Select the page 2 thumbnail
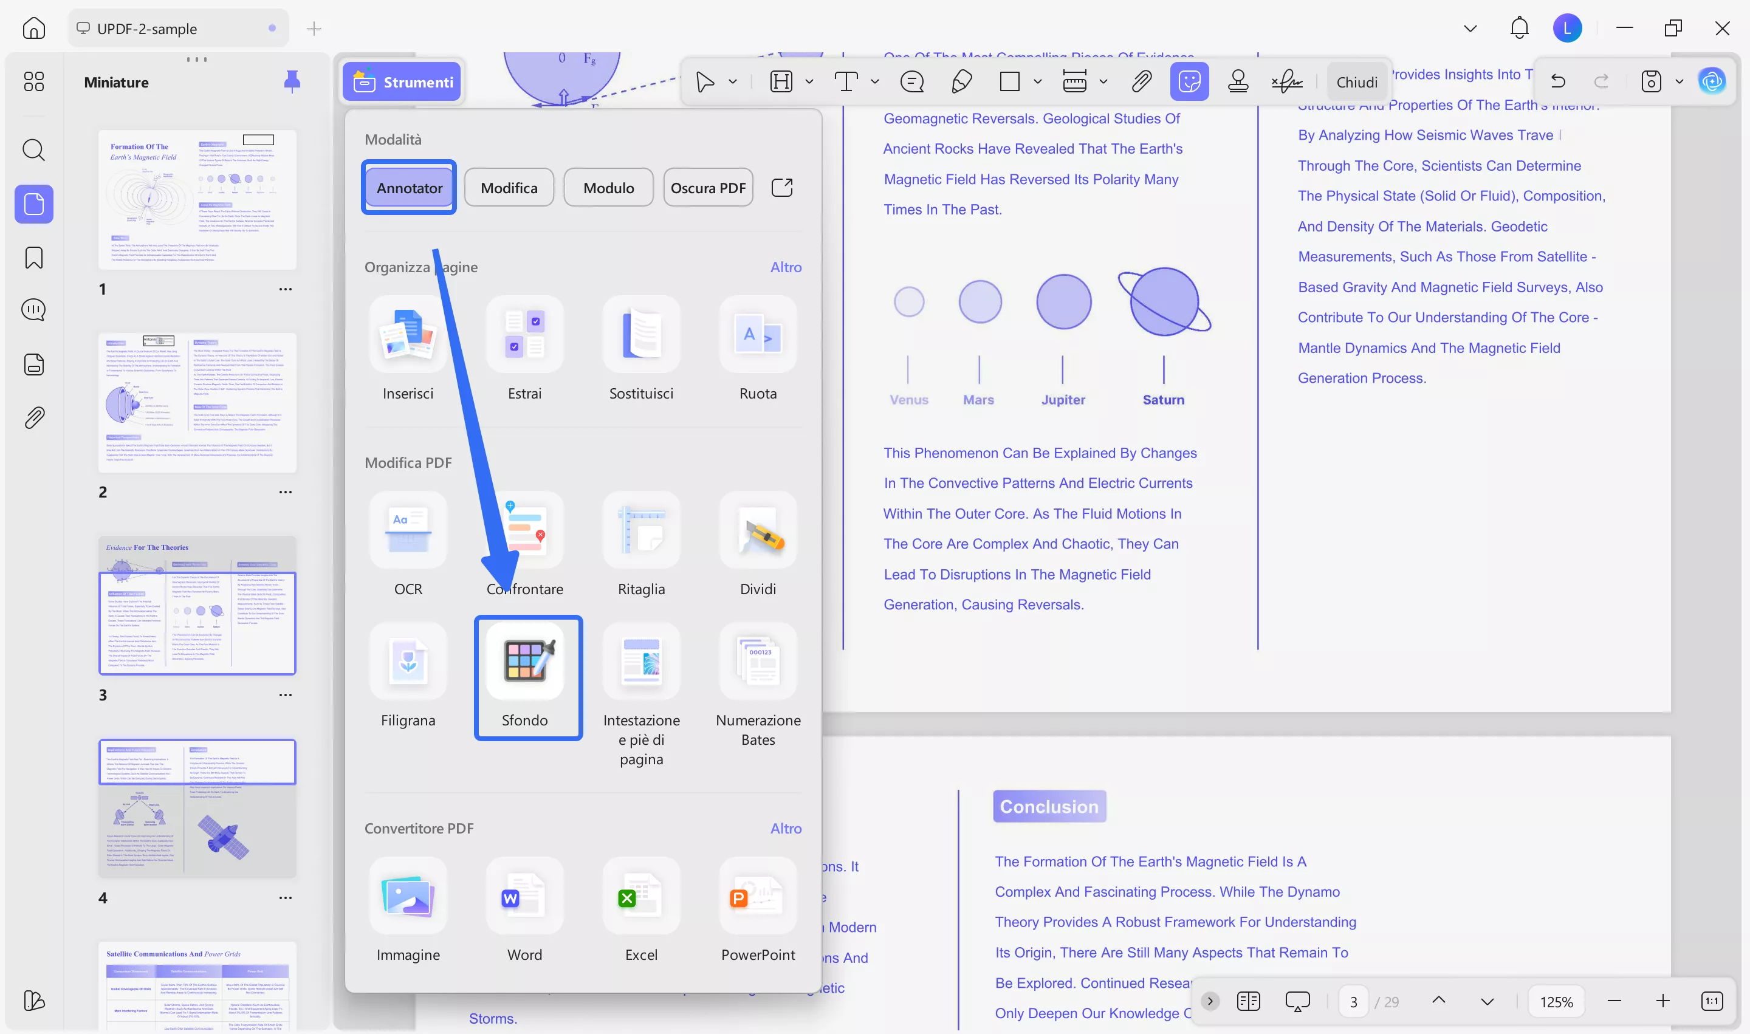Viewport: 1750px width, 1034px height. click(x=197, y=403)
